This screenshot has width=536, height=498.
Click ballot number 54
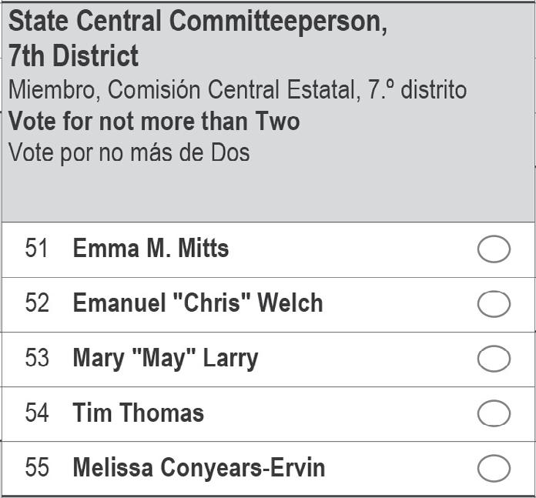[x=37, y=413]
